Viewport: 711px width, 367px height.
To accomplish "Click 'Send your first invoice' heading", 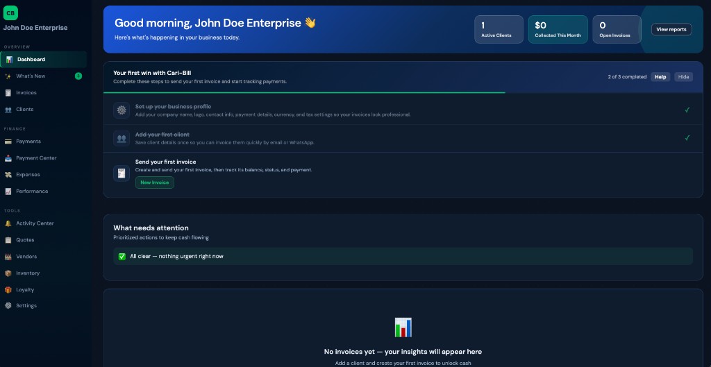I will point(165,162).
